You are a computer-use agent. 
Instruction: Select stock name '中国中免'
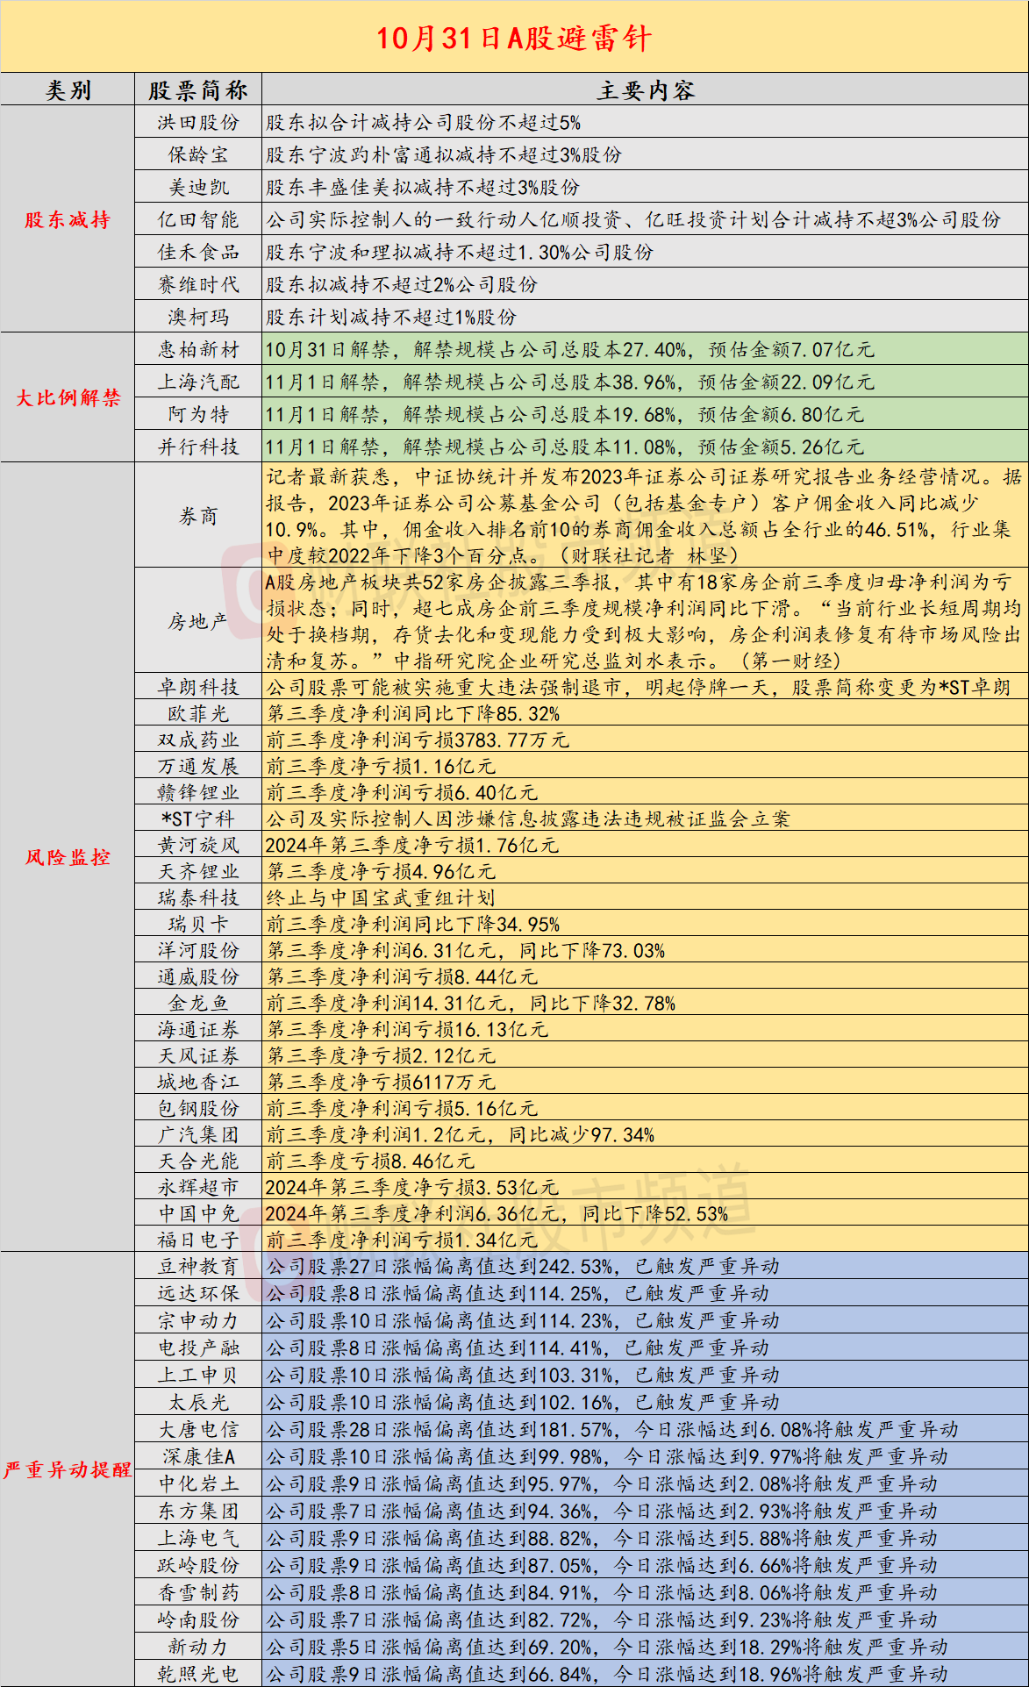coord(198,1214)
